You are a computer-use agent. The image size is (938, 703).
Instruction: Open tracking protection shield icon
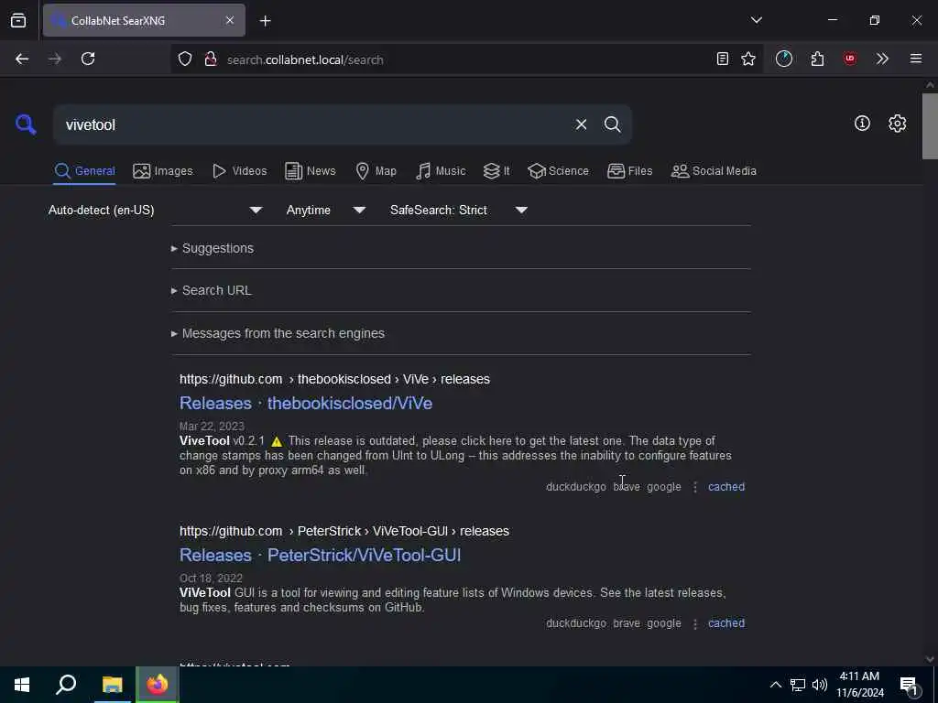coord(185,59)
